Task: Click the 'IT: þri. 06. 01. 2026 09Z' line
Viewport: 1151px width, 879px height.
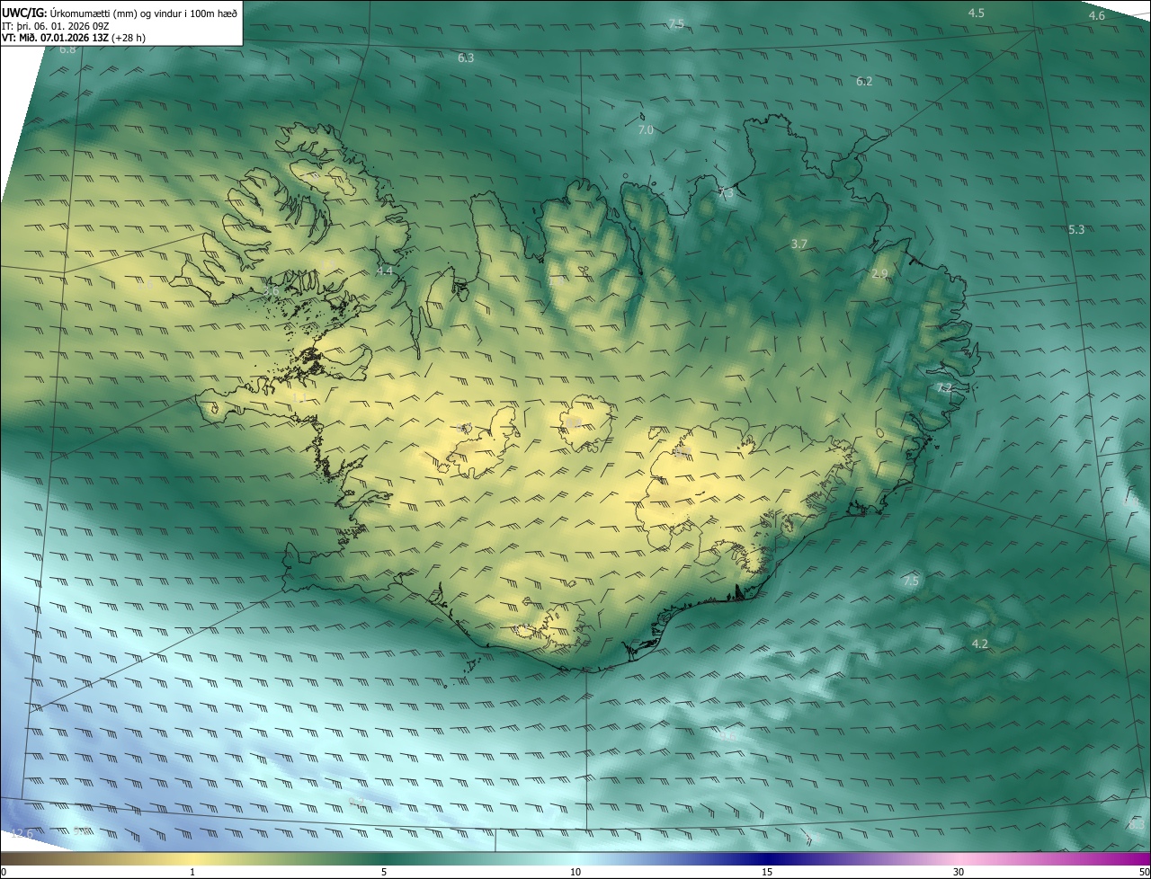Action: tap(56, 25)
